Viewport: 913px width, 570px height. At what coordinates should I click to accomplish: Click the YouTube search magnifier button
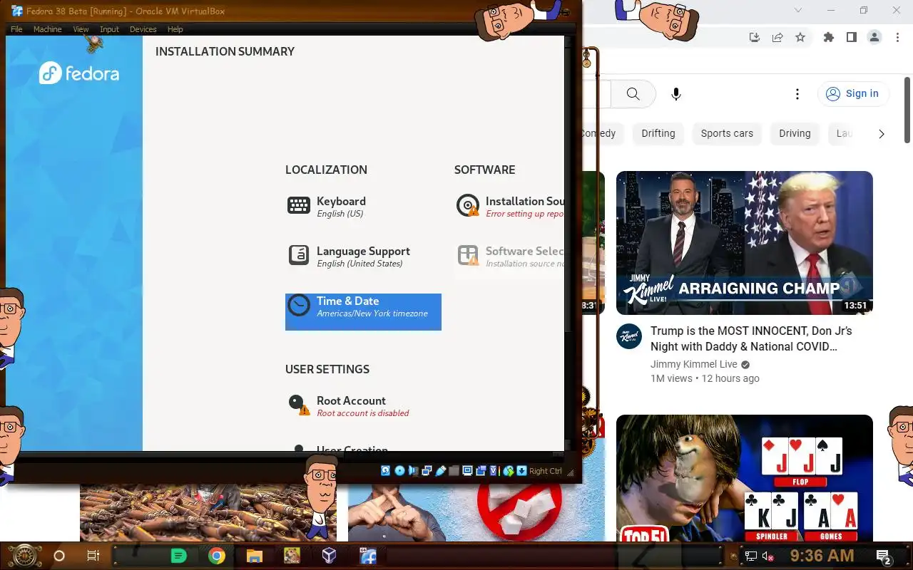(633, 94)
